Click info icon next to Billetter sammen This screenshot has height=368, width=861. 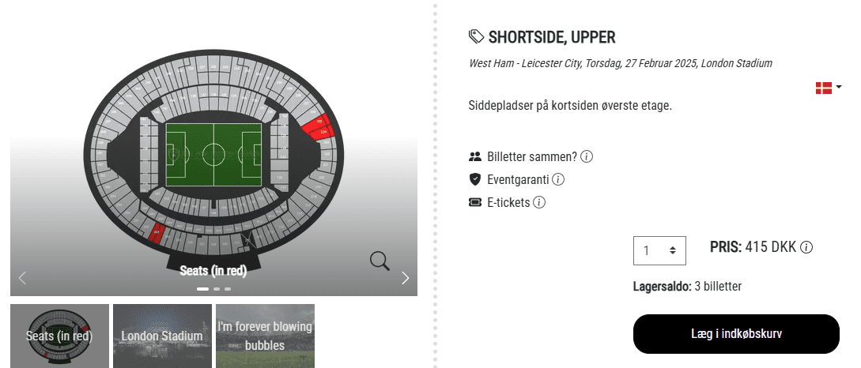(x=587, y=156)
